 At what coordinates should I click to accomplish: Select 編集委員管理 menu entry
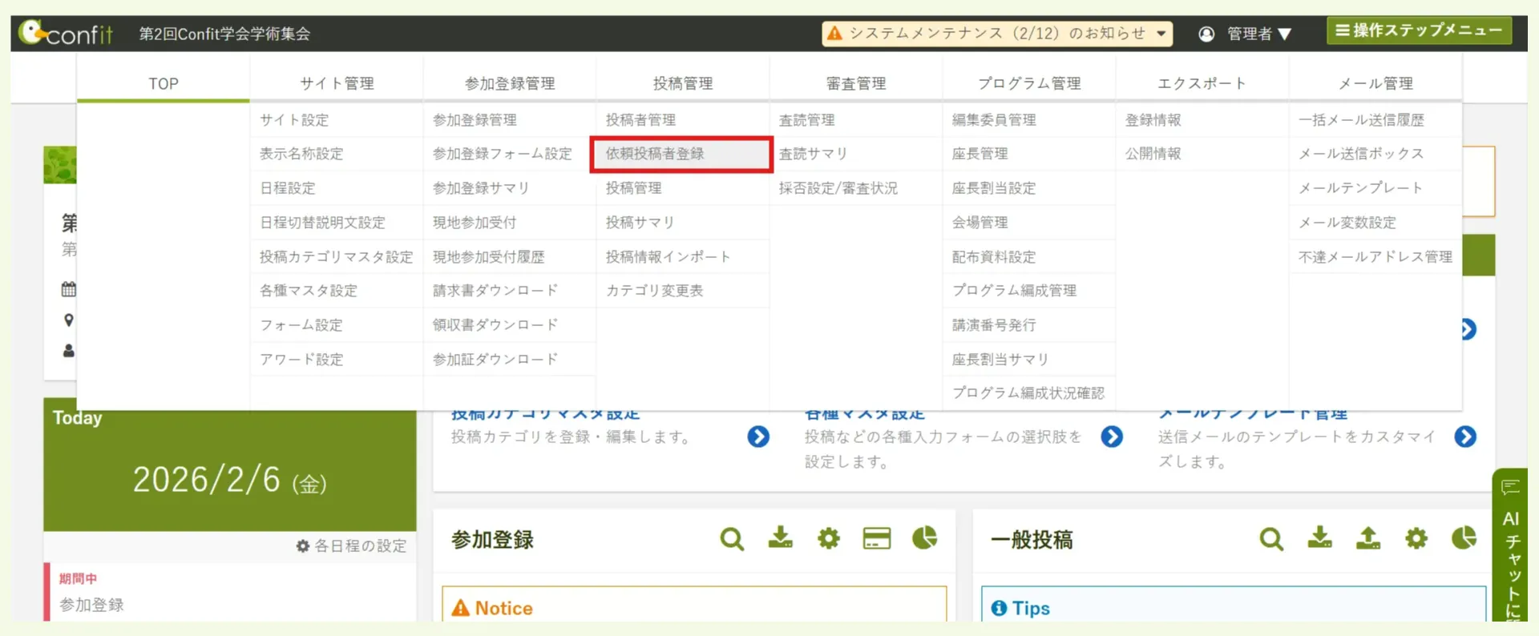pyautogui.click(x=1029, y=120)
